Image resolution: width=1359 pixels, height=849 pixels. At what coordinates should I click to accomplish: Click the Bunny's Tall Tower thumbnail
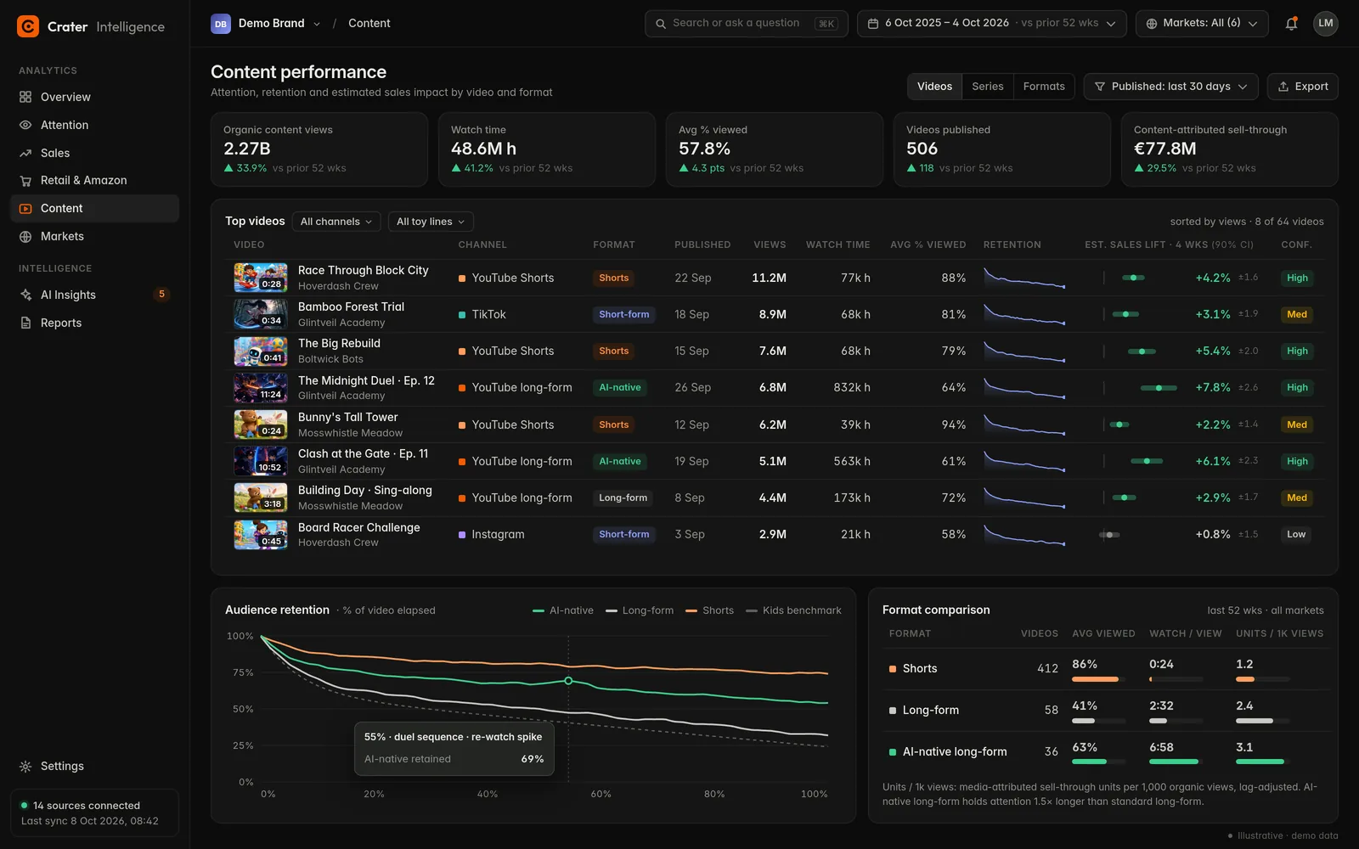point(261,424)
